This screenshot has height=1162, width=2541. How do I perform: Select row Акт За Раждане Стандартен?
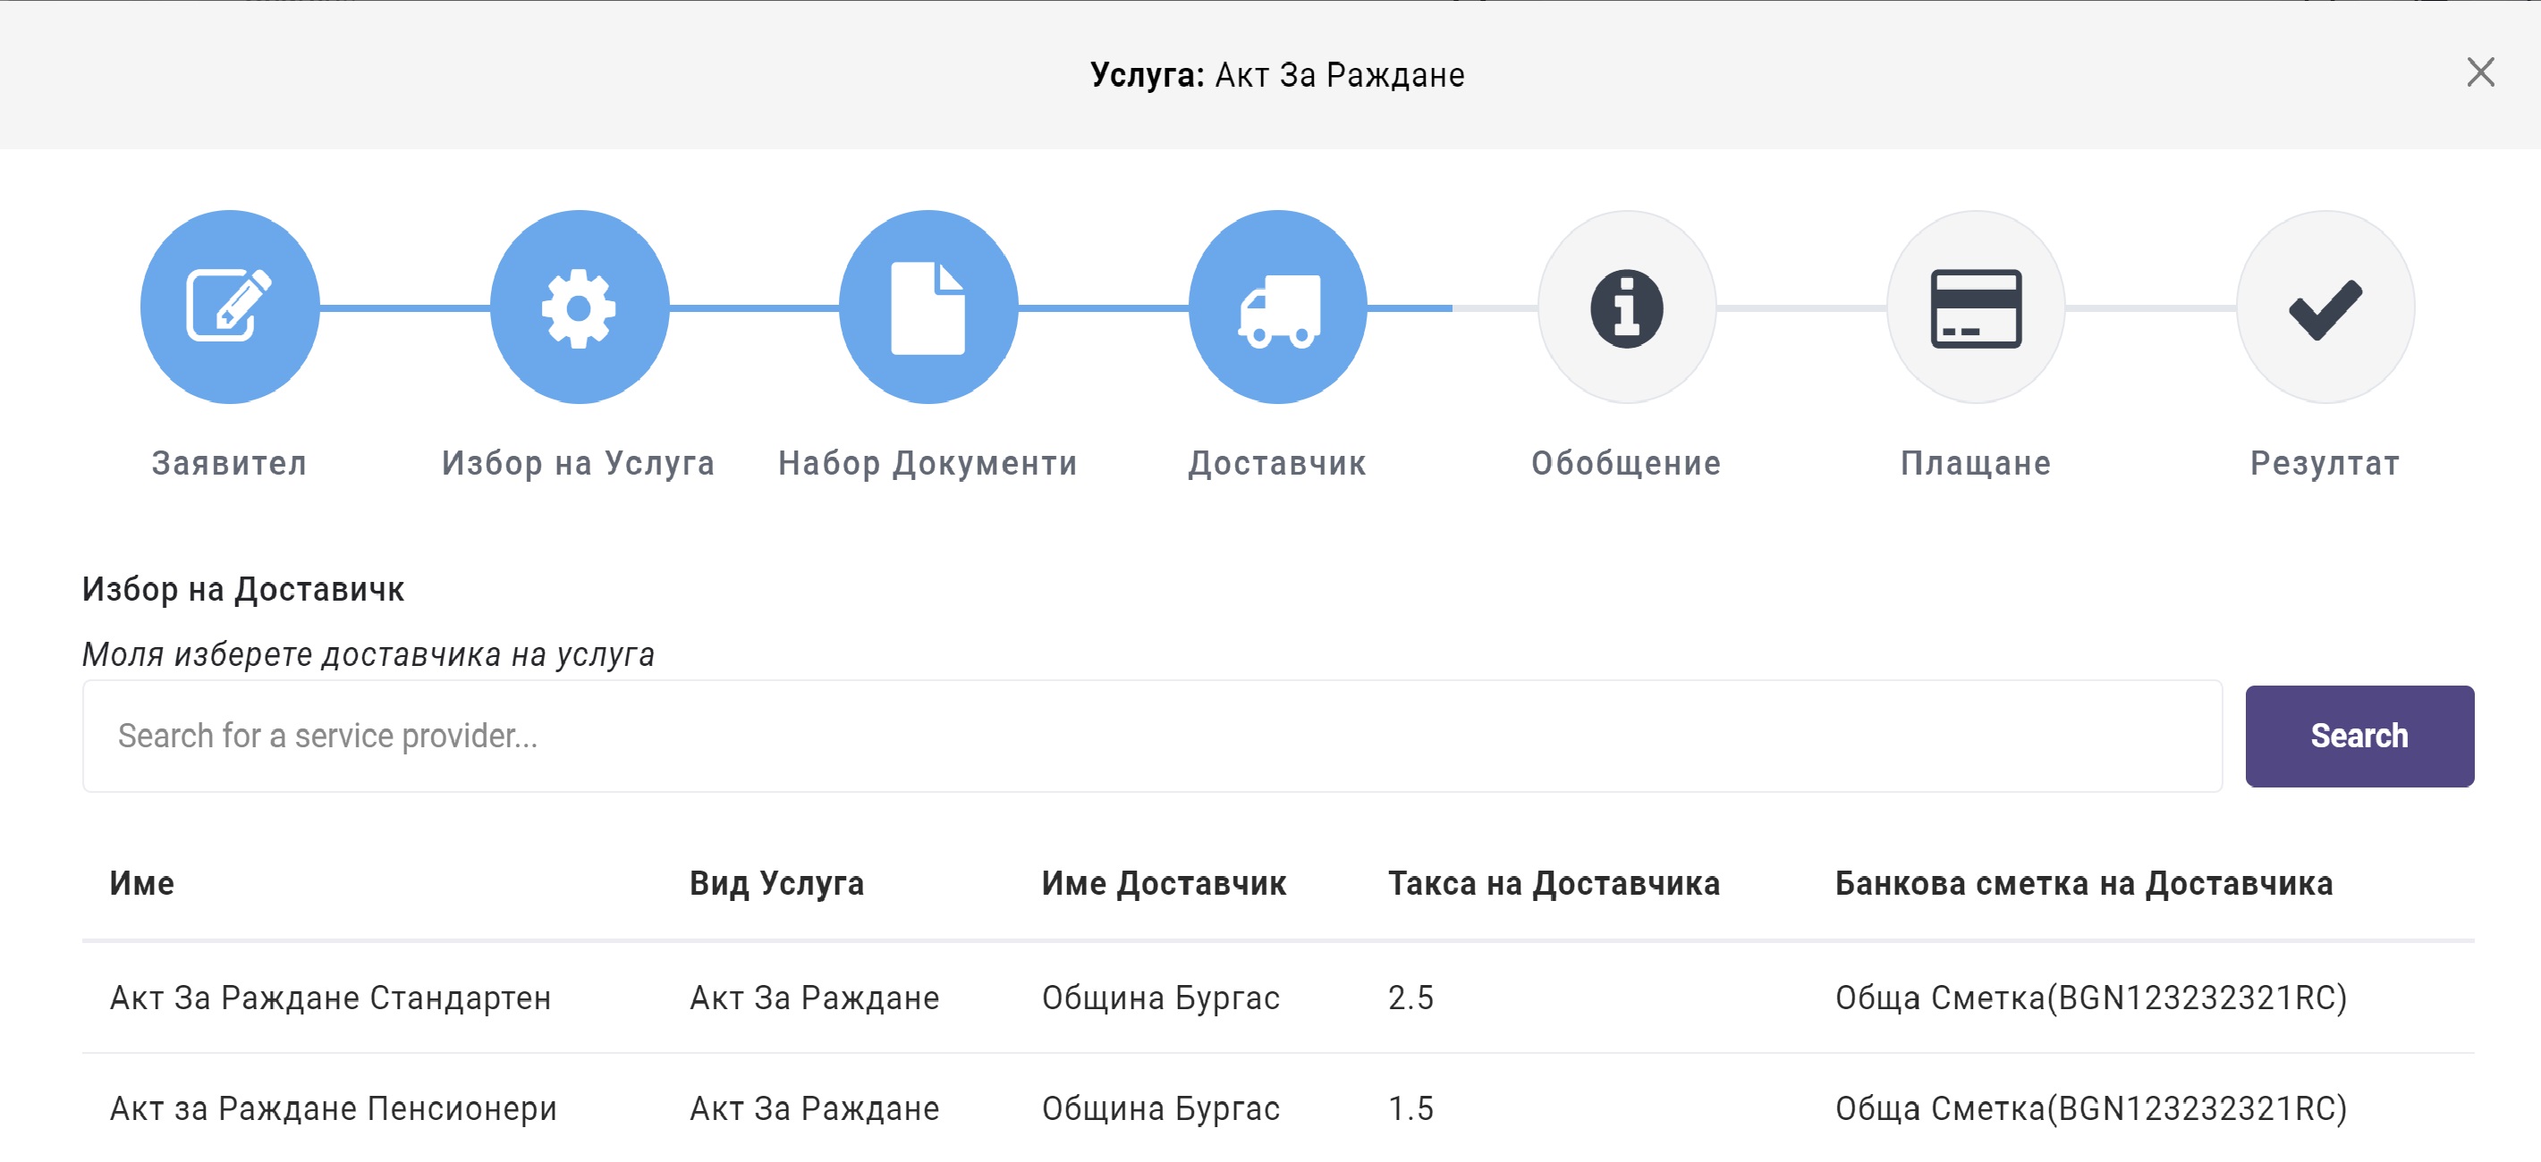pyautogui.click(x=330, y=998)
